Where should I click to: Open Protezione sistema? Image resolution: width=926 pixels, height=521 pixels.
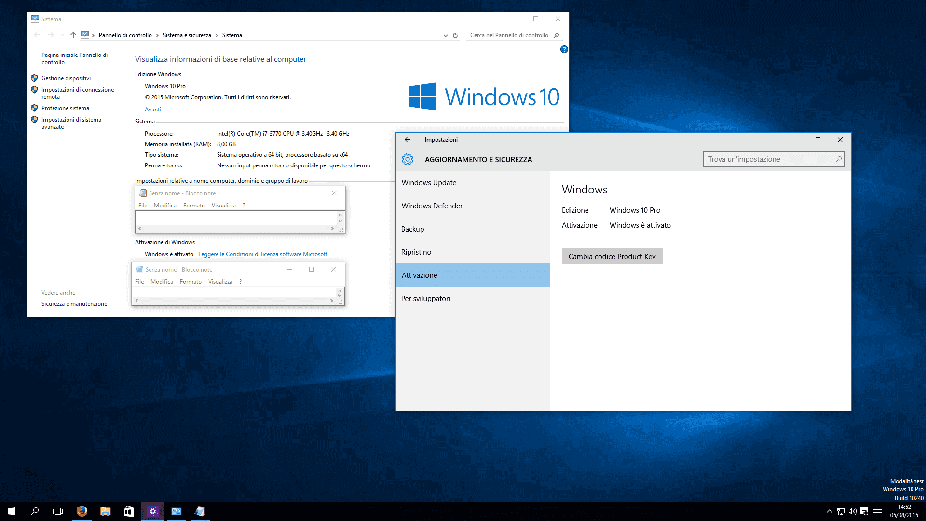tap(65, 108)
